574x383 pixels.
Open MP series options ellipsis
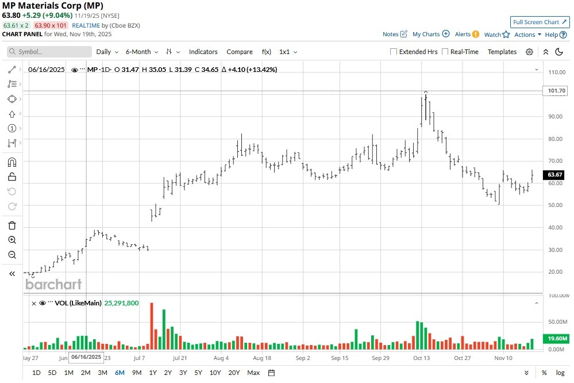point(82,69)
